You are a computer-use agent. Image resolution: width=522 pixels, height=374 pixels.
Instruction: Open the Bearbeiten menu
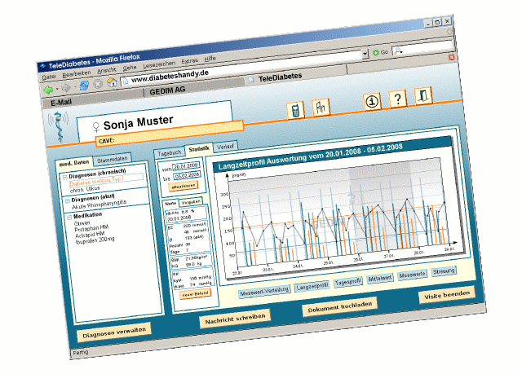[x=77, y=74]
